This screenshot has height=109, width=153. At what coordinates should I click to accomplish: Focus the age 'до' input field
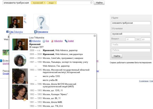click(x=146, y=39)
